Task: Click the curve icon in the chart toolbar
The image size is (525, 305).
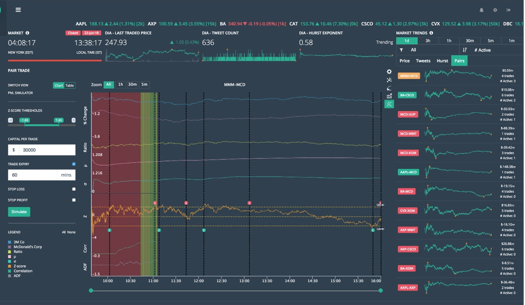Action: [389, 88]
